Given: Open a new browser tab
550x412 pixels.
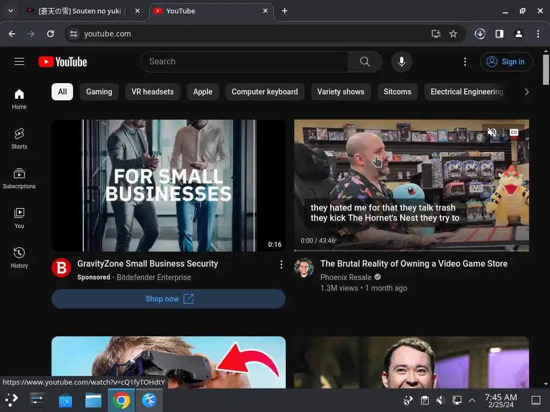Looking at the screenshot, I should point(285,11).
